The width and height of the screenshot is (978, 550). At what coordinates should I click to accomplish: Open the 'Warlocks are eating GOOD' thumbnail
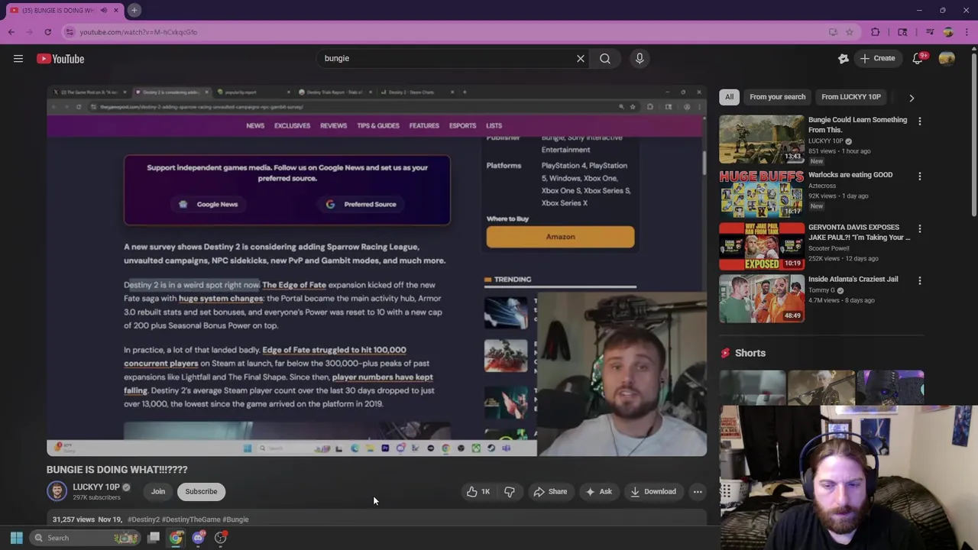762,193
